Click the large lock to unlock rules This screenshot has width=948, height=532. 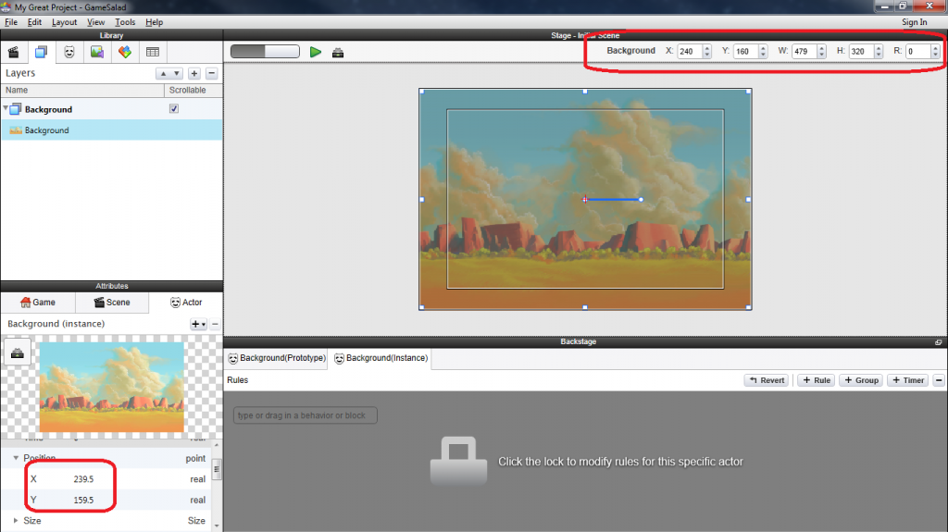(458, 461)
